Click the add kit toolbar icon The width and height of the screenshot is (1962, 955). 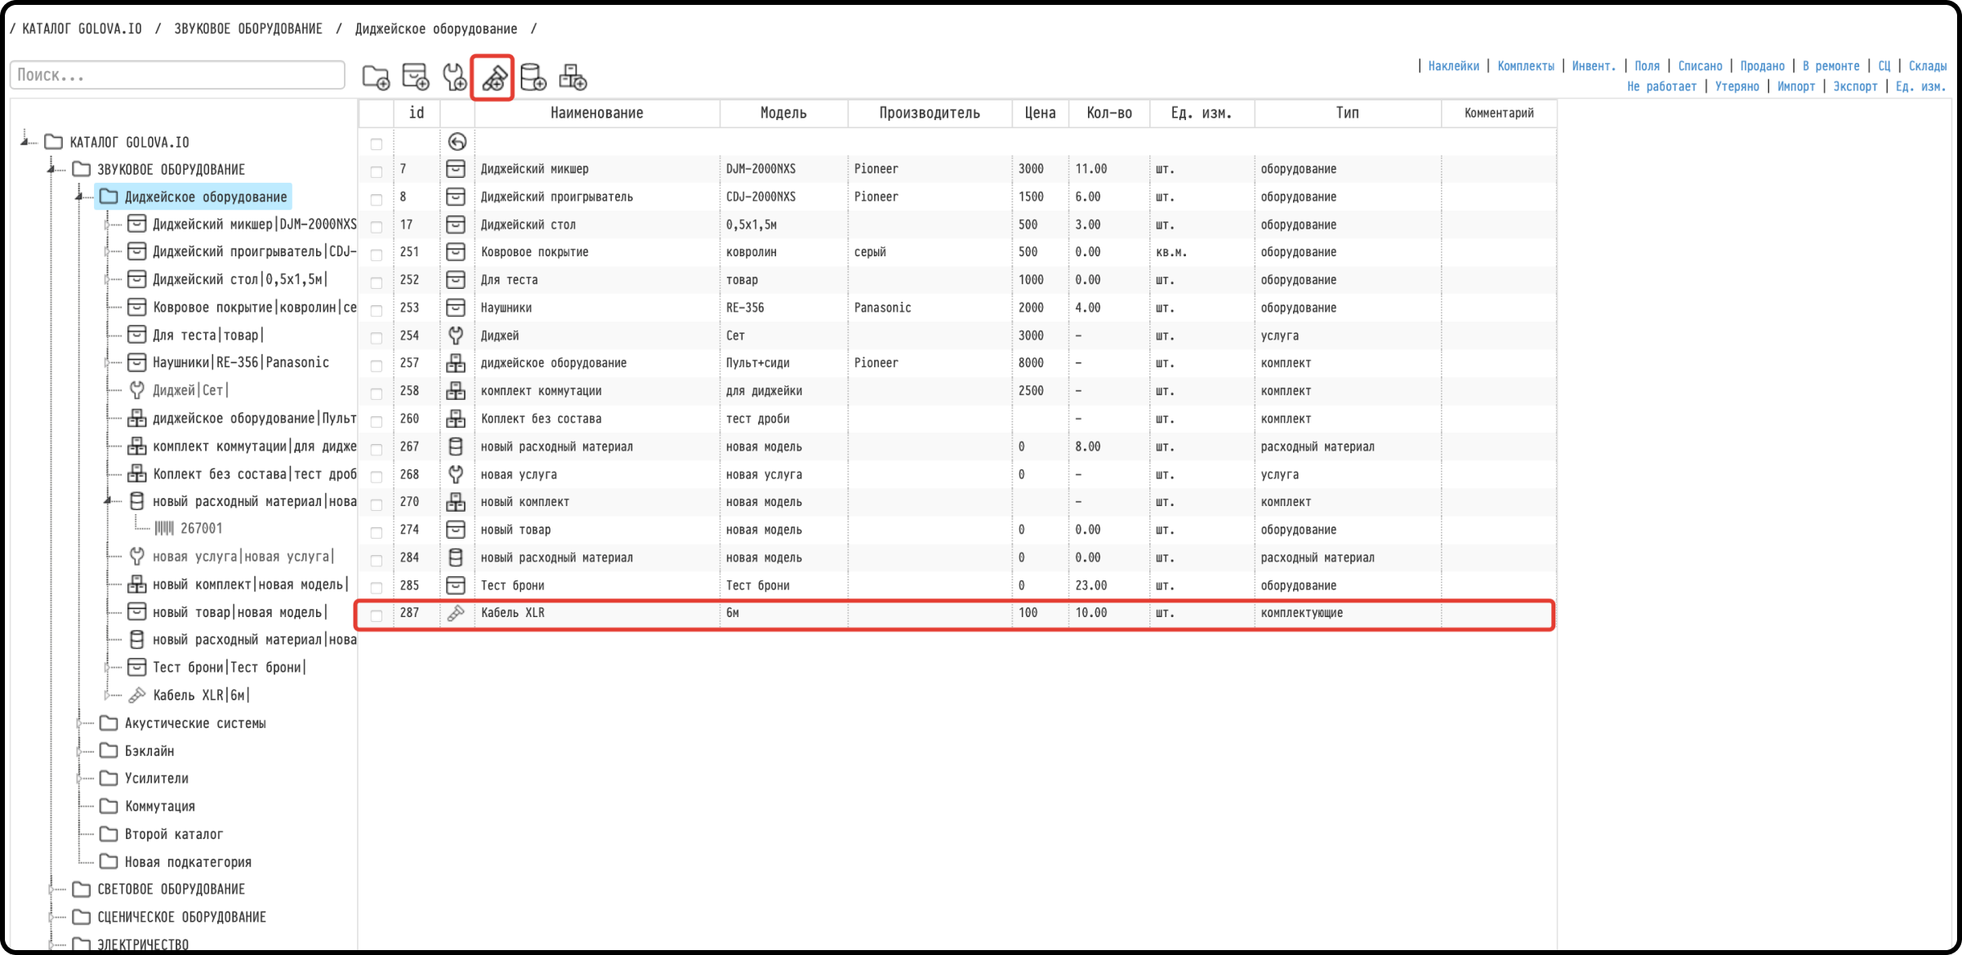pos(573,78)
